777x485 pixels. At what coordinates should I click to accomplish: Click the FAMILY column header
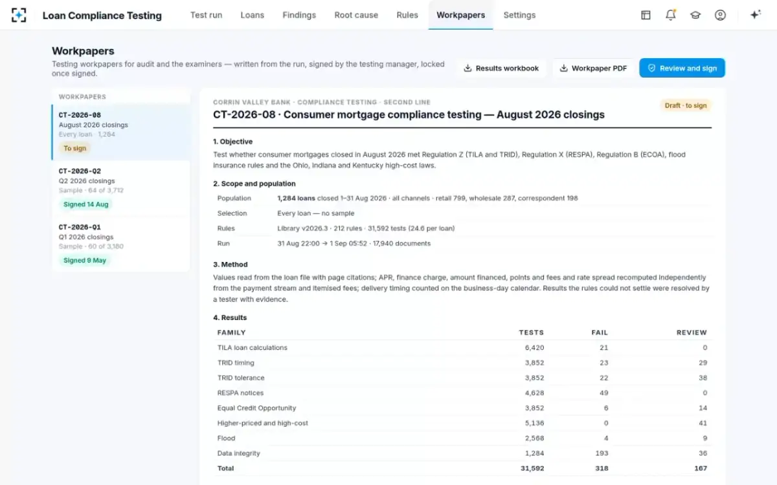(x=231, y=332)
